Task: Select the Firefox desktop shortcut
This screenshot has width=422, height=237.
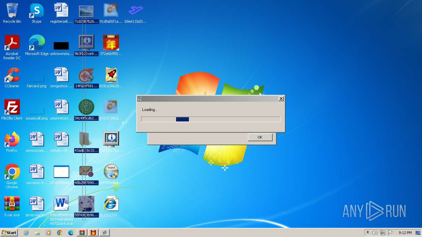Action: 12,142
